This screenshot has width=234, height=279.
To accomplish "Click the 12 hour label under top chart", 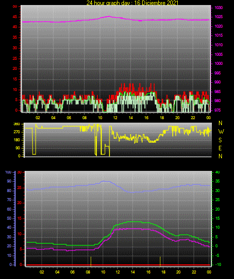I will (115, 118).
